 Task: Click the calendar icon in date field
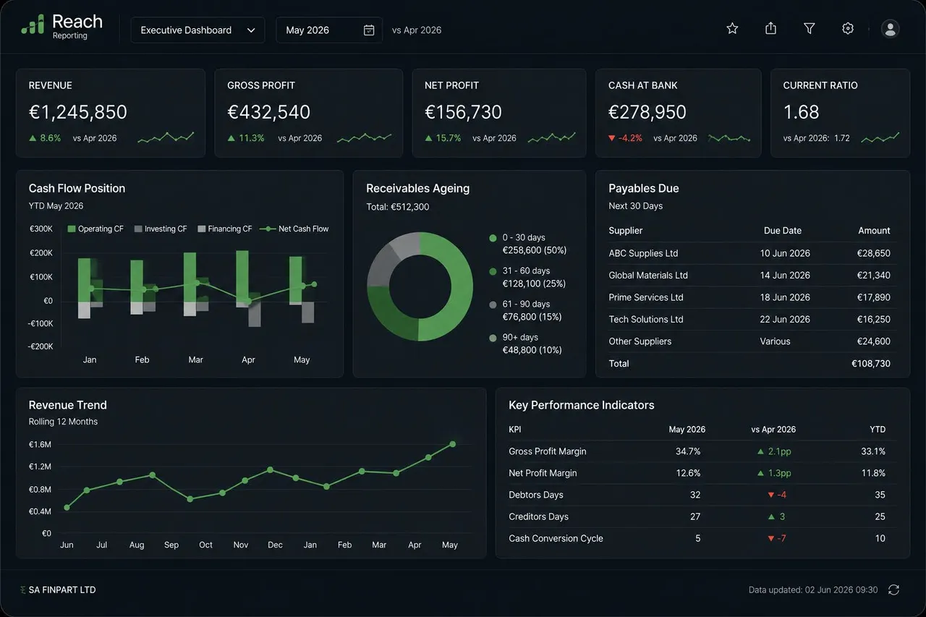369,30
